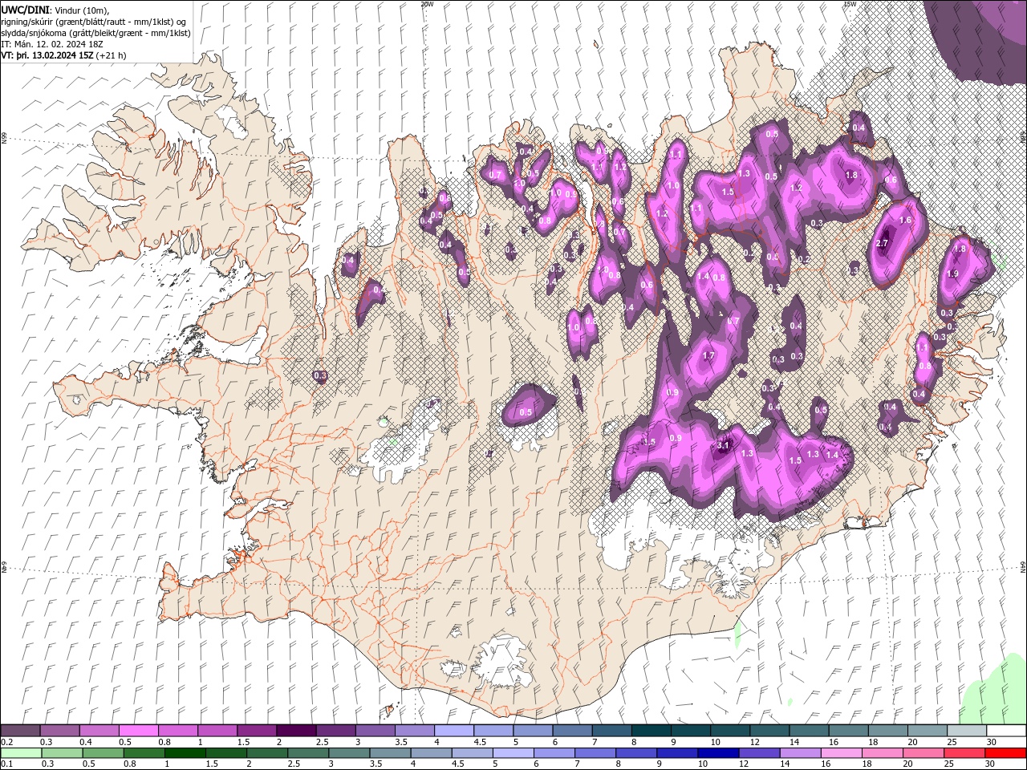Click the 20W longitude label
1027x770 pixels.
pos(427,4)
